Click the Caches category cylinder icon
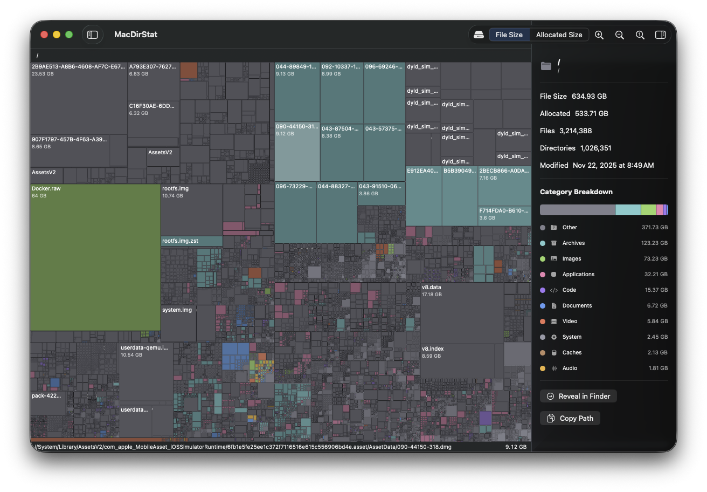707x492 pixels. pos(553,353)
